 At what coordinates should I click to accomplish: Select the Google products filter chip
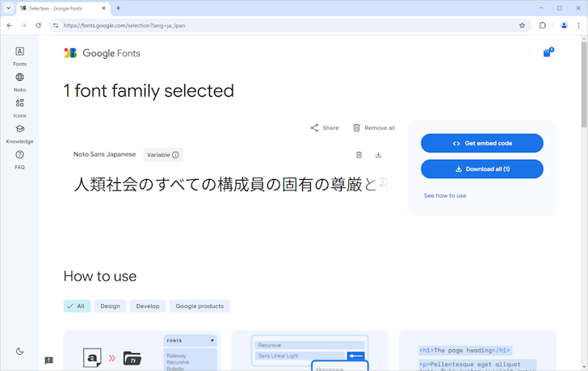tap(199, 306)
